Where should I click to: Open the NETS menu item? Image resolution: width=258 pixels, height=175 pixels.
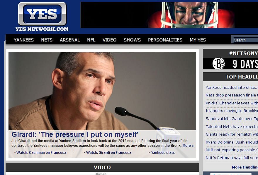pos(47,40)
